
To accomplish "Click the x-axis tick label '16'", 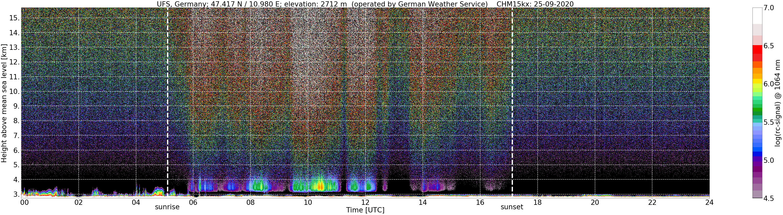I will pyautogui.click(x=480, y=202).
